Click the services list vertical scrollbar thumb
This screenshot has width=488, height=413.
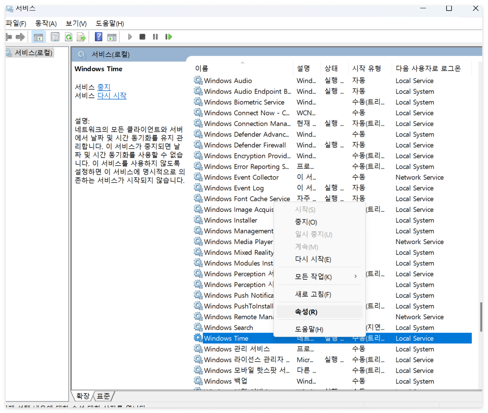tap(480, 317)
